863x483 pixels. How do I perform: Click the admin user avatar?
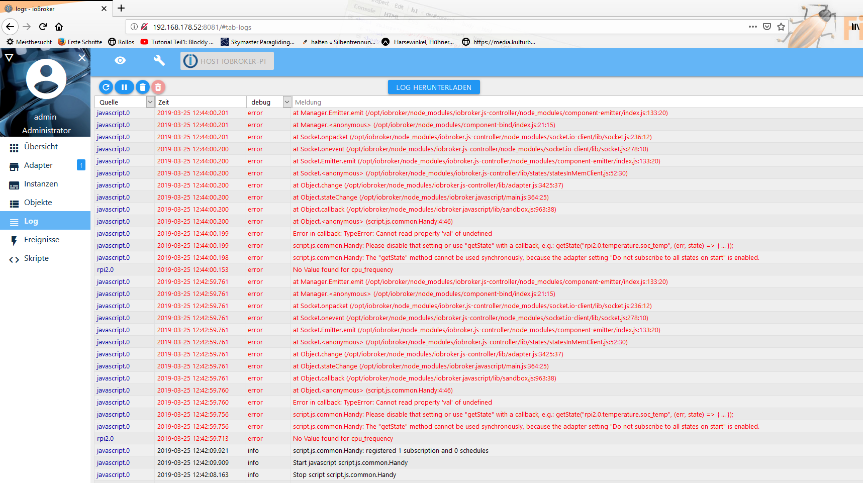(x=45, y=79)
